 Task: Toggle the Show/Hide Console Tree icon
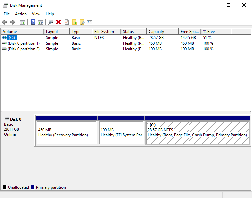click(23, 22)
